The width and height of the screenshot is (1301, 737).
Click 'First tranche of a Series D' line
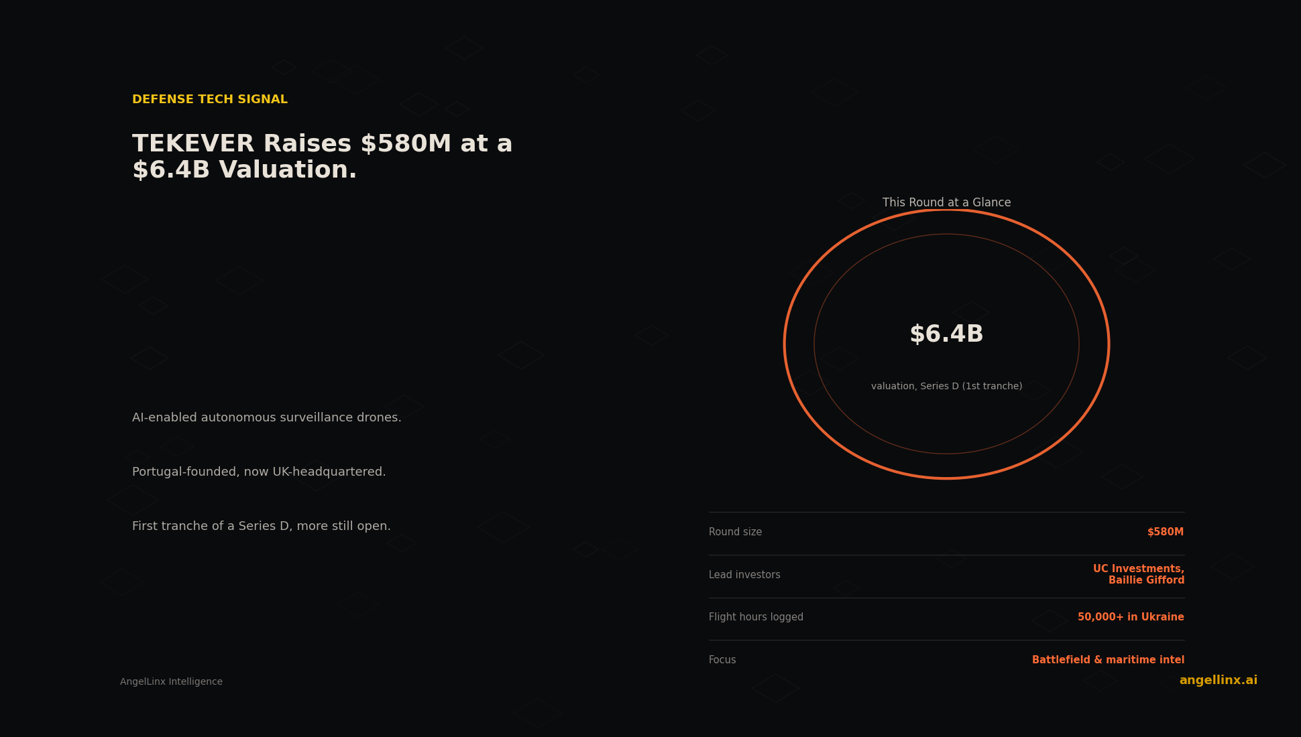262,526
